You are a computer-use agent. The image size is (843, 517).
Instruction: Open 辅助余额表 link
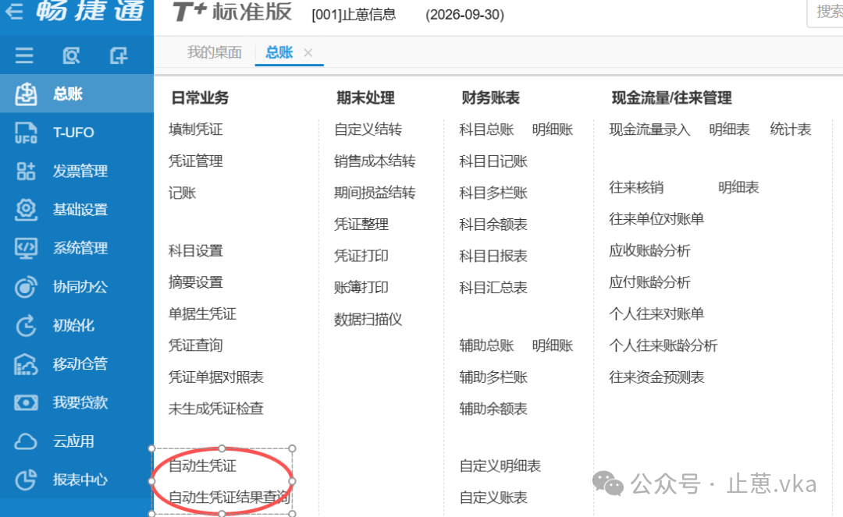(x=493, y=409)
